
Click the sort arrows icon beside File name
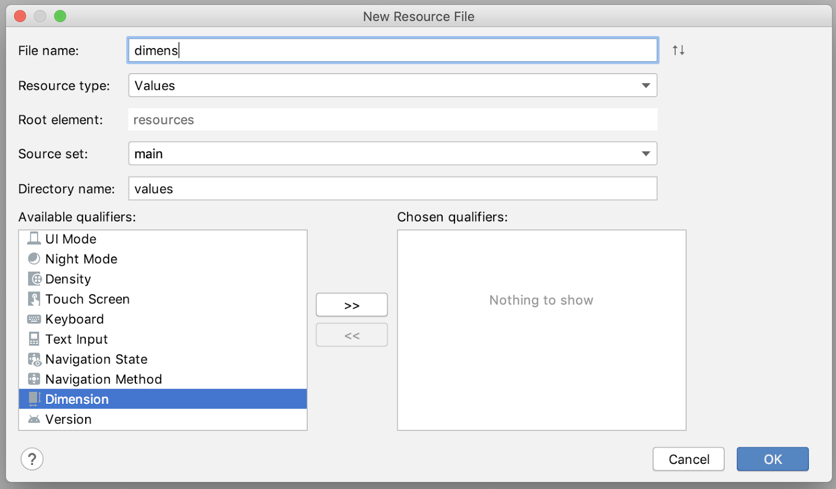pyautogui.click(x=678, y=50)
